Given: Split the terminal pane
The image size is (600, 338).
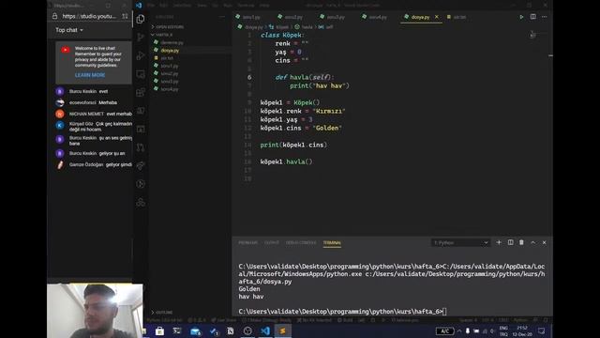Looking at the screenshot, I should click(x=510, y=242).
